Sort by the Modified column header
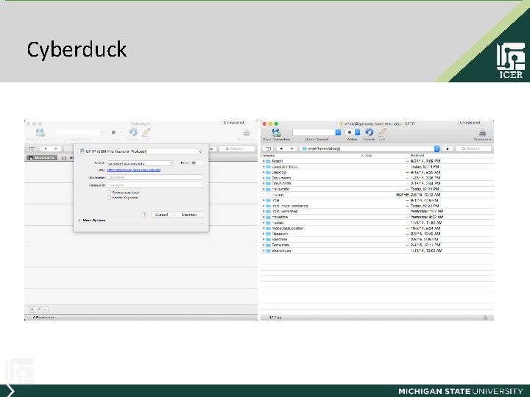The width and height of the screenshot is (530, 397). (417, 156)
